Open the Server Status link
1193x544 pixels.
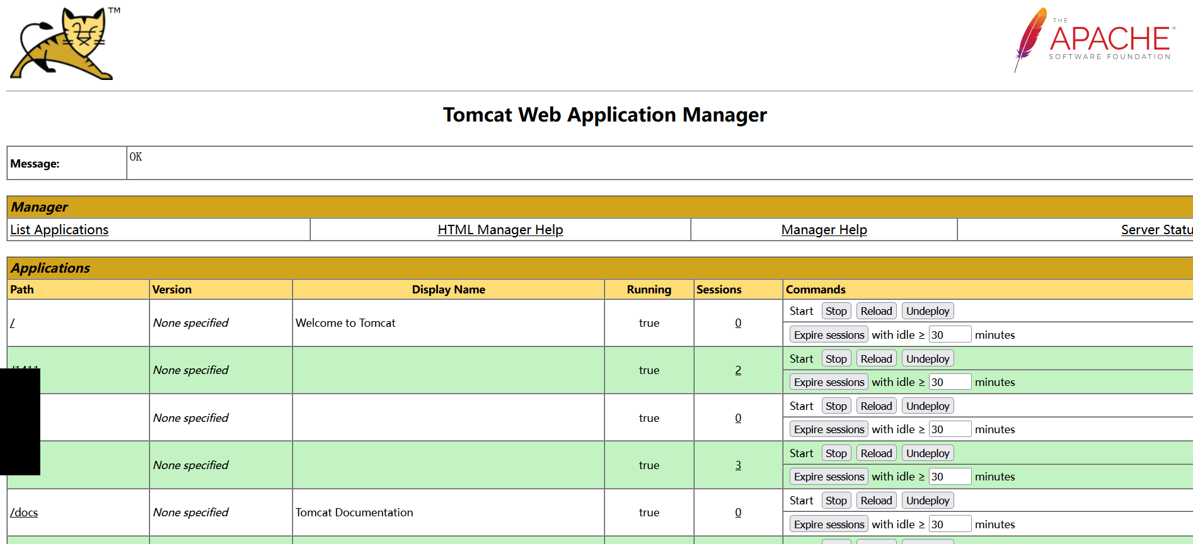1156,230
